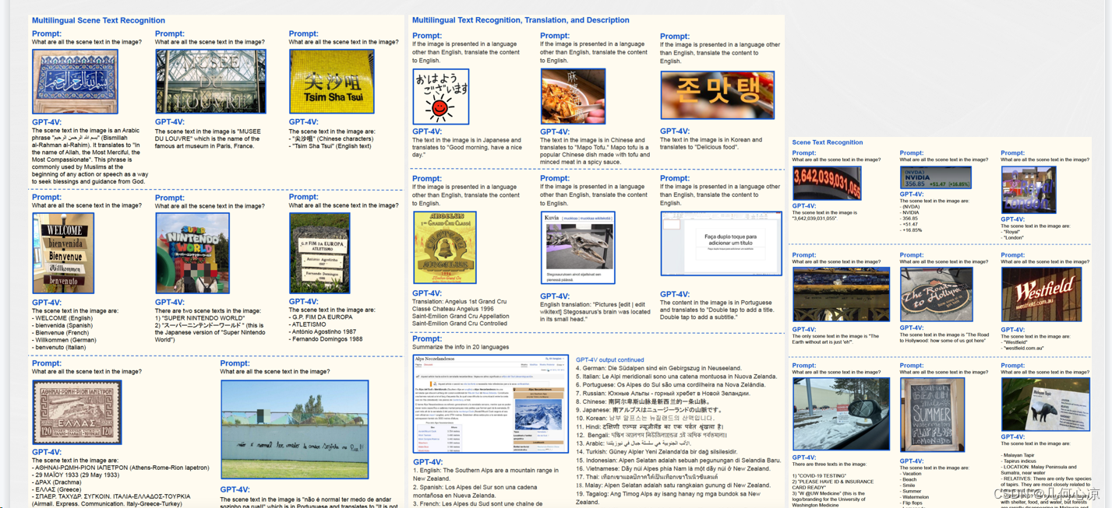
Task: Click the Westfield logo sign photo
Action: [x=1041, y=295]
